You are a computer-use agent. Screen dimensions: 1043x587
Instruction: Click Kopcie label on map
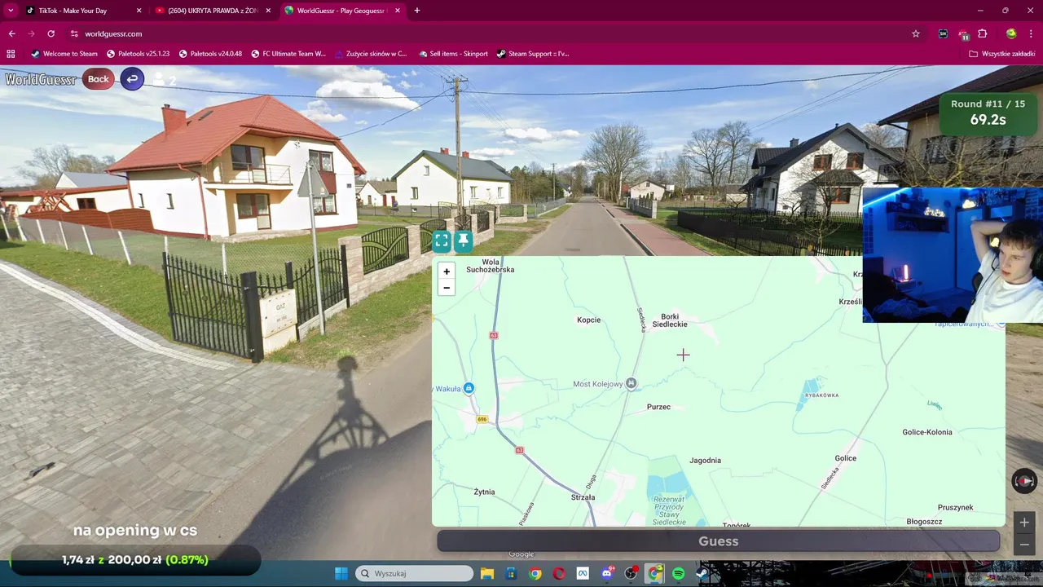pyautogui.click(x=588, y=320)
